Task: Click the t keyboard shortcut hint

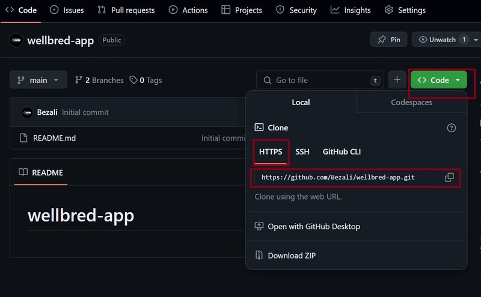Action: (x=375, y=81)
